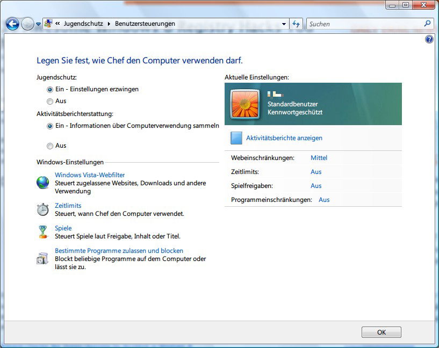
Task: Click the Aus value next to Zeitlimits
Action: [x=316, y=172]
